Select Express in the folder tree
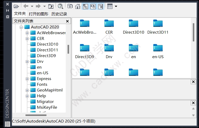Viewport: 199px width, 128px height. (44, 78)
